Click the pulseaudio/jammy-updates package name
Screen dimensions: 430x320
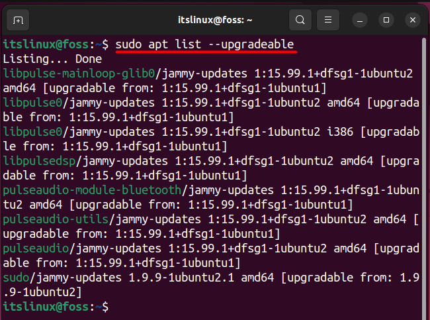point(36,248)
